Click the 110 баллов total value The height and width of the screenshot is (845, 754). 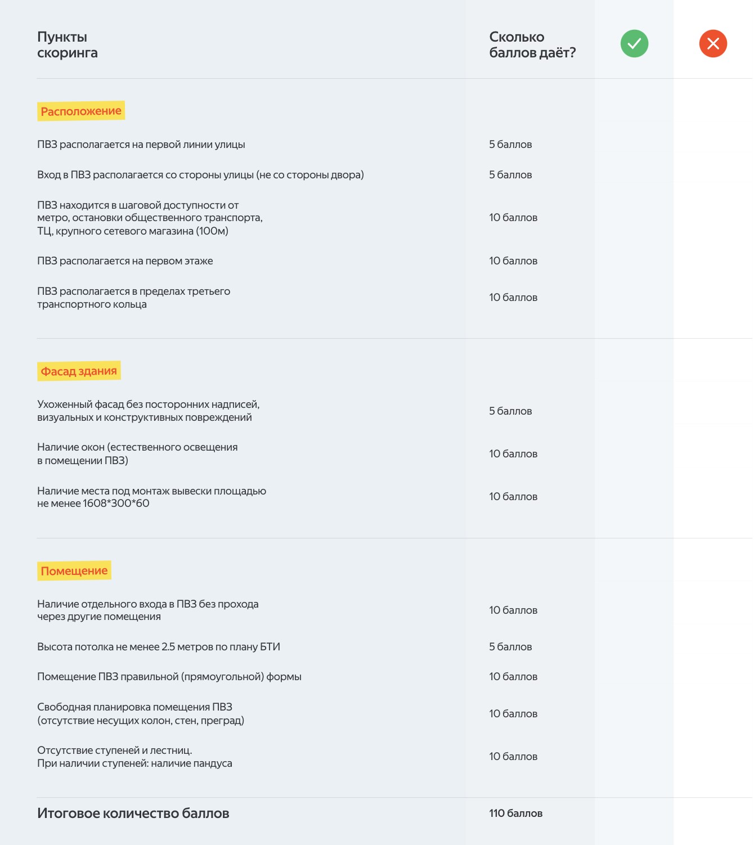click(515, 813)
